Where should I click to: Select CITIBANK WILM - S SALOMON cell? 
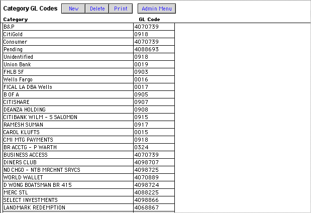click(x=68, y=117)
